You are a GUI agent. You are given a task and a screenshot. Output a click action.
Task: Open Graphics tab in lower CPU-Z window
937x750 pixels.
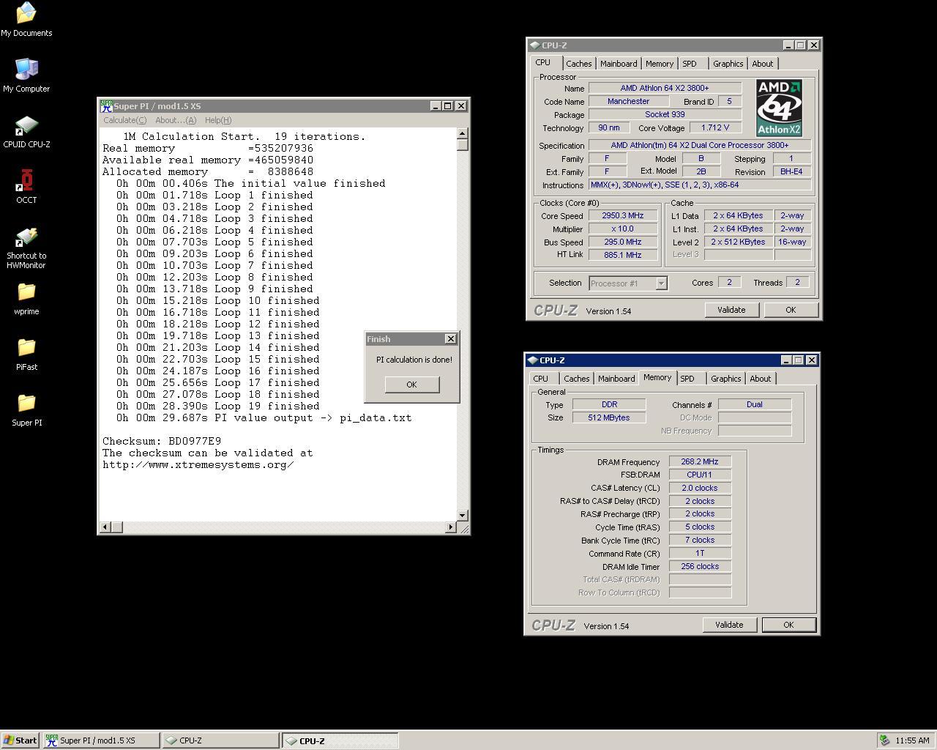(725, 379)
